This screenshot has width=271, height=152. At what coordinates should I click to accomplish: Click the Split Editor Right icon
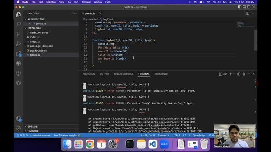(x=247, y=14)
